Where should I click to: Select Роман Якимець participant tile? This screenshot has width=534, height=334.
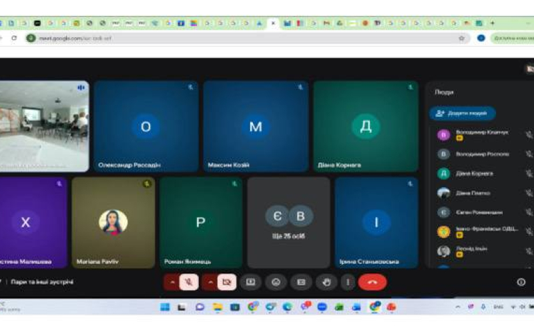201,222
